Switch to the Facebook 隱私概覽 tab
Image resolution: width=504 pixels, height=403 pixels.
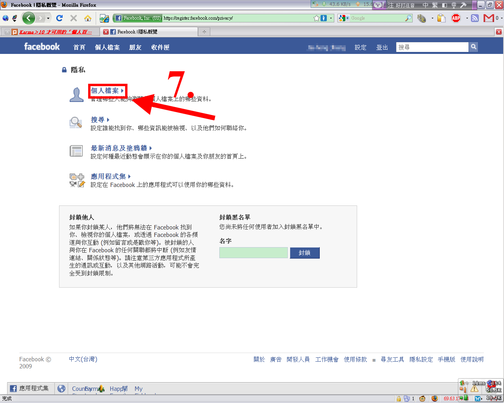click(149, 32)
